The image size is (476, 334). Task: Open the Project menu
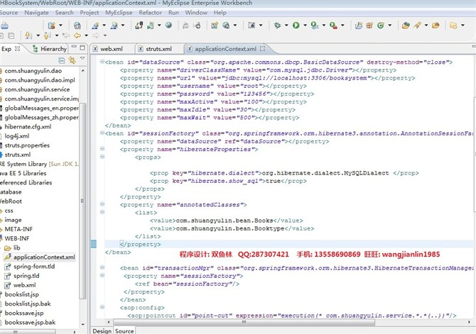pyautogui.click(x=90, y=13)
